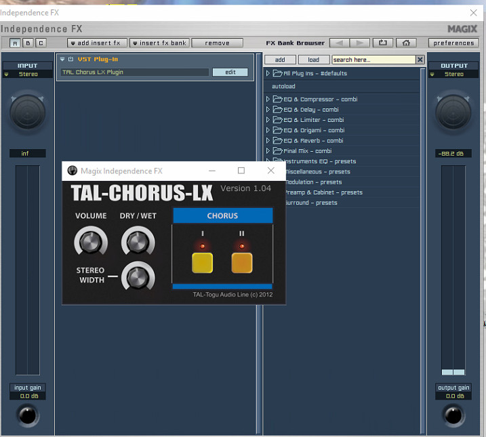Go back in the FX Bank Browser
Viewport: 486px width, 437px height.
(340, 43)
